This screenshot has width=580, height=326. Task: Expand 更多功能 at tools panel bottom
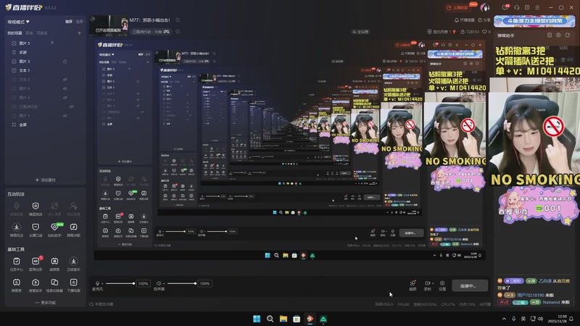45,302
